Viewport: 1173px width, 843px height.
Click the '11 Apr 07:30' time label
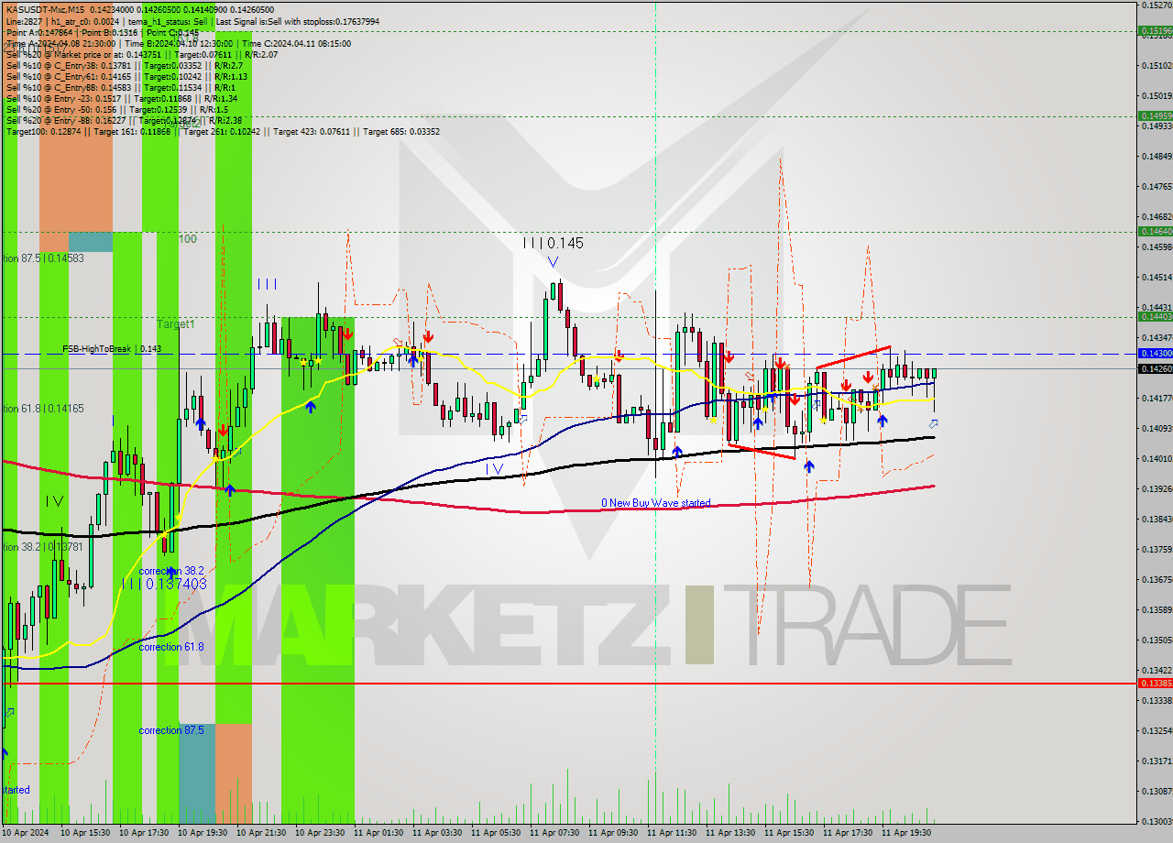pyautogui.click(x=554, y=833)
